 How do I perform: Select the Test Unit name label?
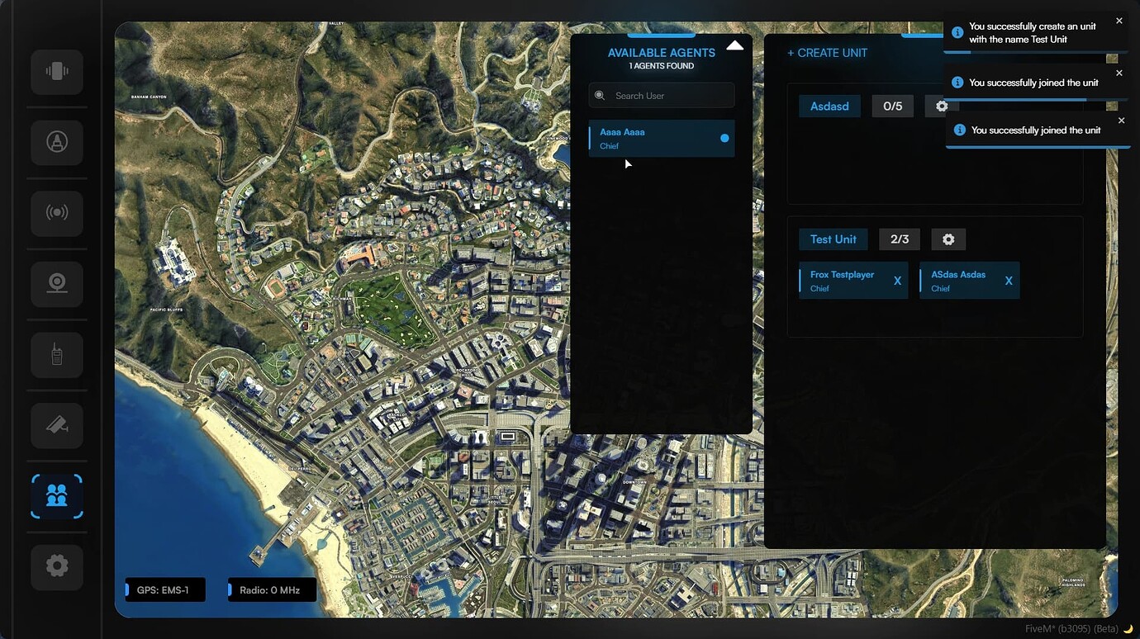coord(833,239)
